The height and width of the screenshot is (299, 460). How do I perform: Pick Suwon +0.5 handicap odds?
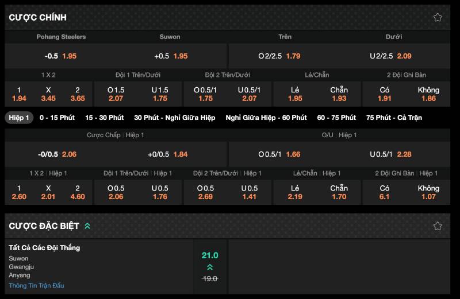pos(171,56)
